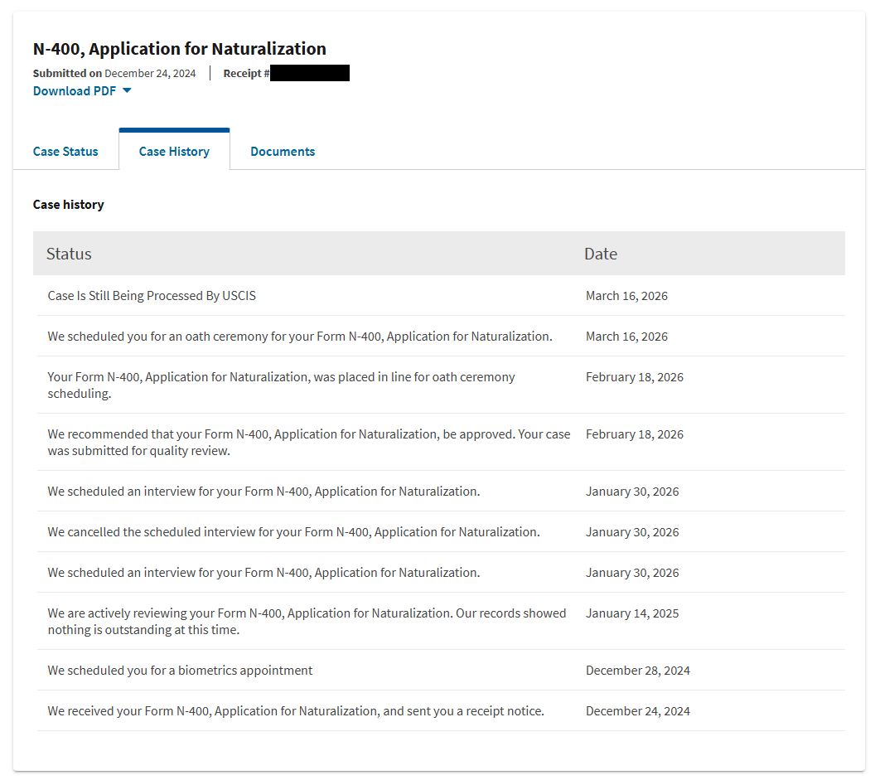The width and height of the screenshot is (875, 780).
Task: Select 'Case Is Still Being Processed' status row
Action: pyautogui.click(x=152, y=296)
